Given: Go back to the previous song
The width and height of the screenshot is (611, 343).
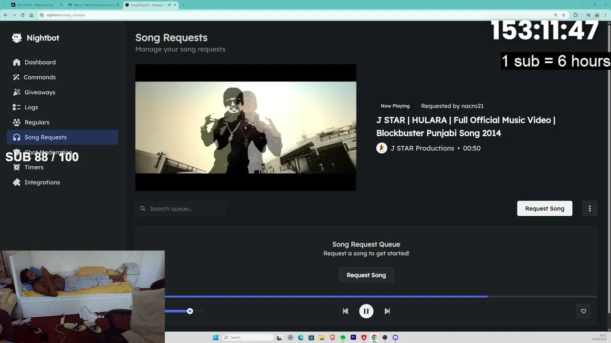Looking at the screenshot, I should [345, 311].
